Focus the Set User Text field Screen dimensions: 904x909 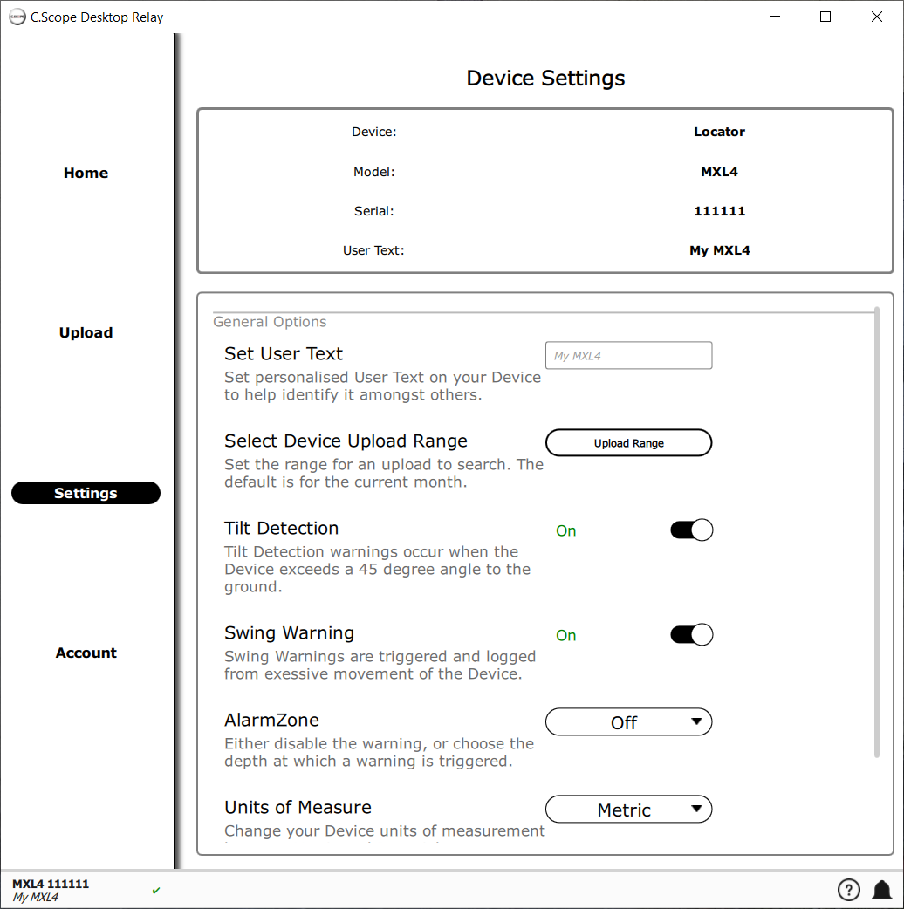pyautogui.click(x=628, y=356)
